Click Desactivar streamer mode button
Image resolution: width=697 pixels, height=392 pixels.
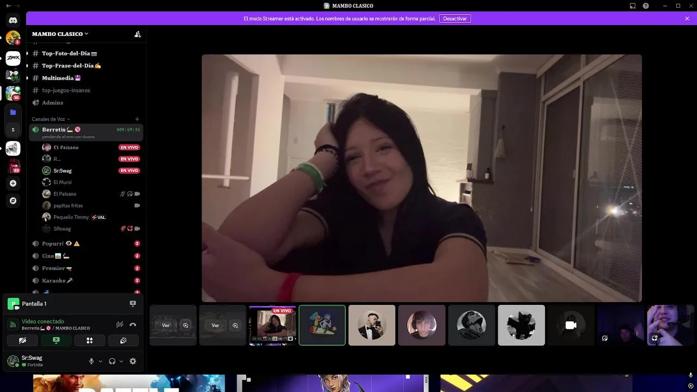455,19
